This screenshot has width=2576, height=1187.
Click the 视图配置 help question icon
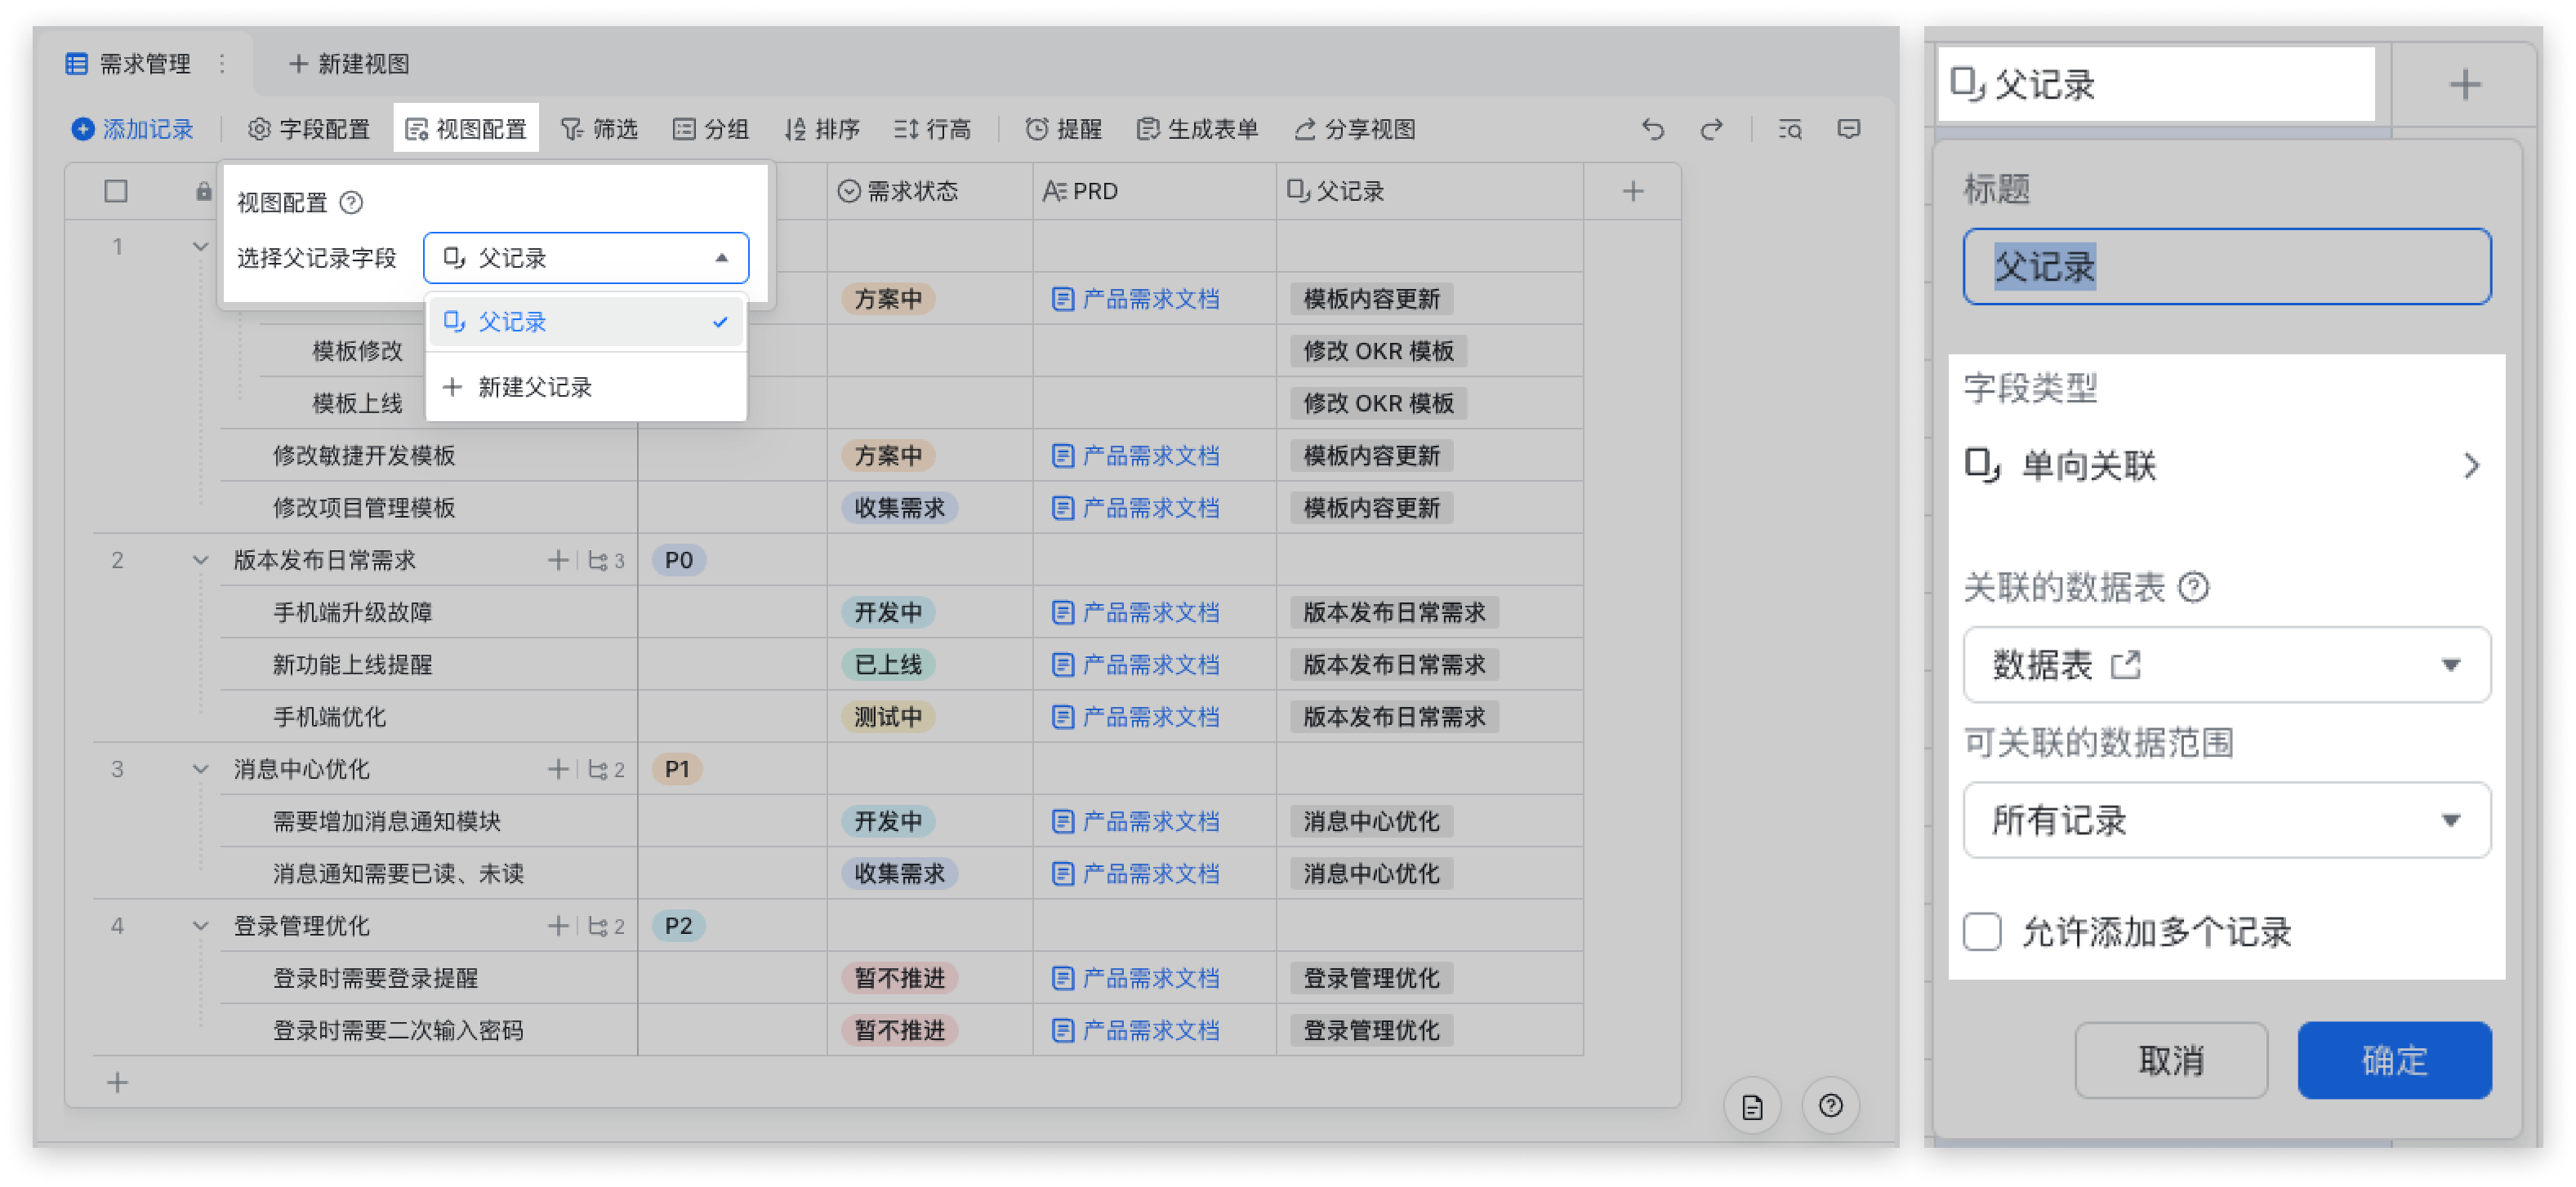point(351,202)
